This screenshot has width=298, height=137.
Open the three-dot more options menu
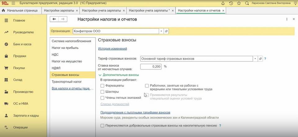[287, 19]
